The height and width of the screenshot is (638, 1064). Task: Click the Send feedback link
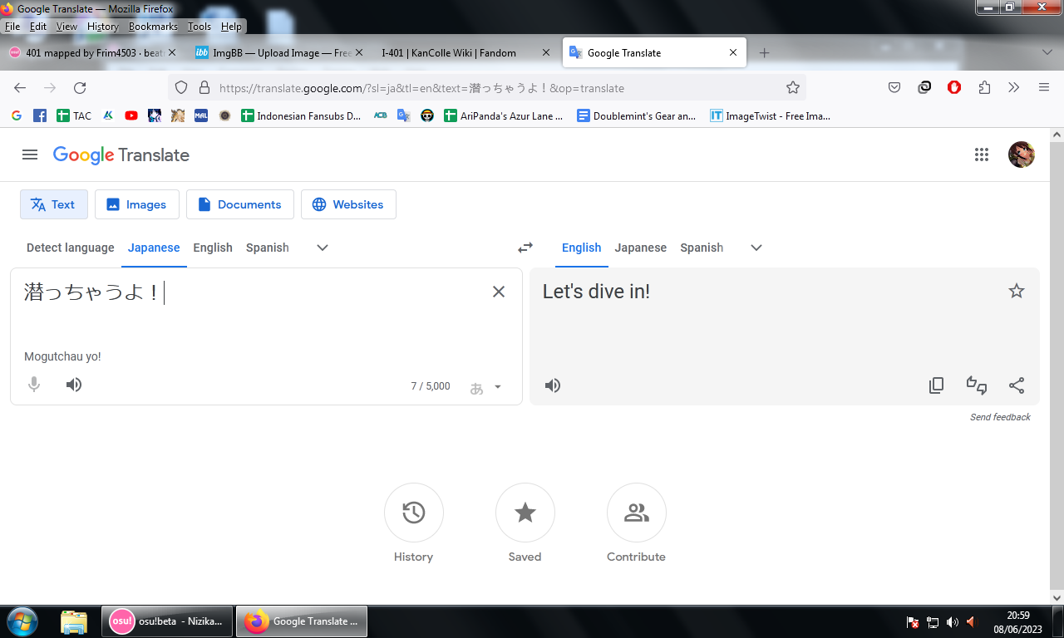pos(1000,417)
